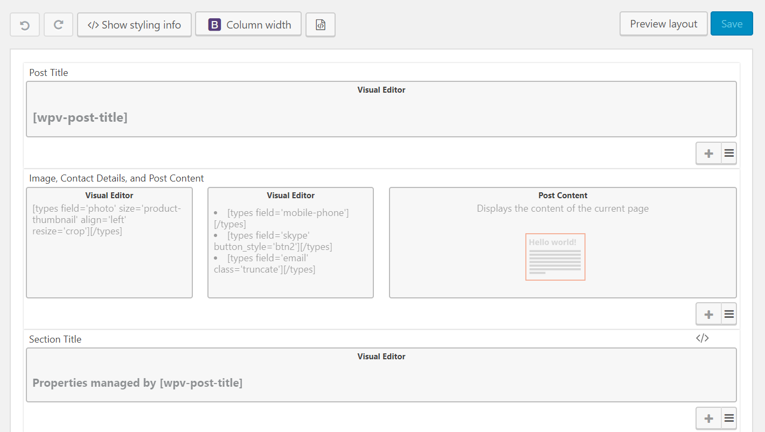This screenshot has width=765, height=432.
Task: Click the Hello world! post content thumbnail
Action: [x=555, y=257]
